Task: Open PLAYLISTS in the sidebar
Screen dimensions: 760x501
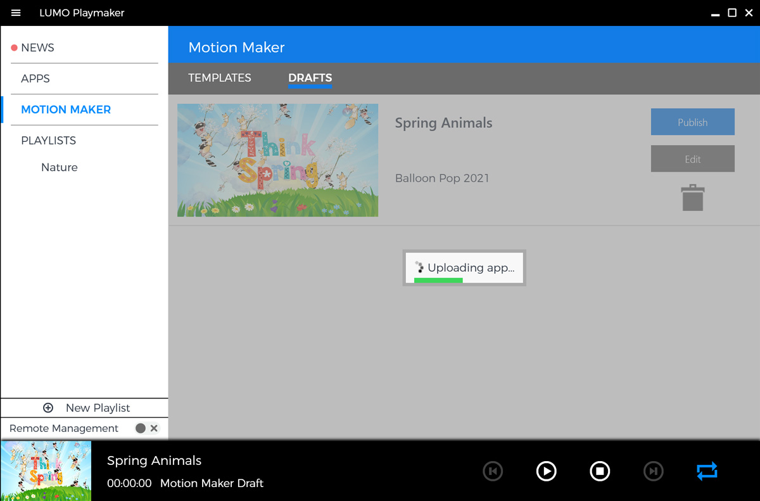Action: pos(48,141)
